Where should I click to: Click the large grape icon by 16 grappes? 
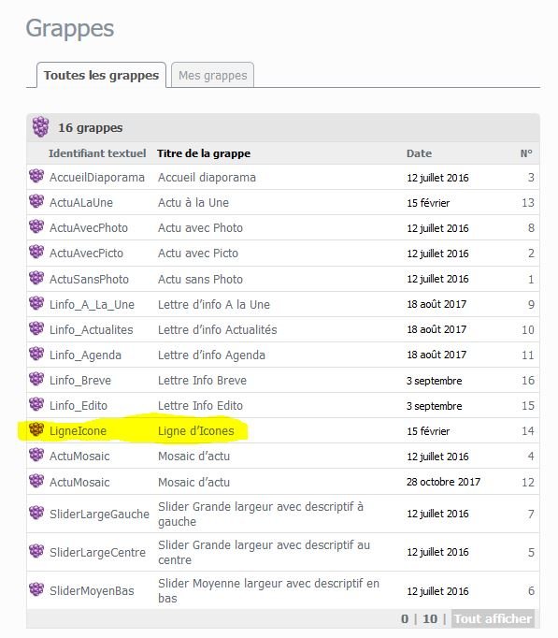click(x=40, y=126)
